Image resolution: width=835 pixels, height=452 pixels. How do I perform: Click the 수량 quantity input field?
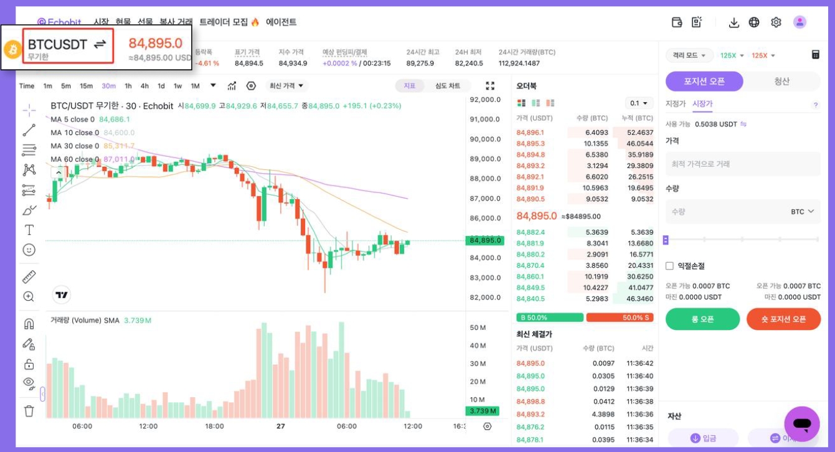coord(743,212)
